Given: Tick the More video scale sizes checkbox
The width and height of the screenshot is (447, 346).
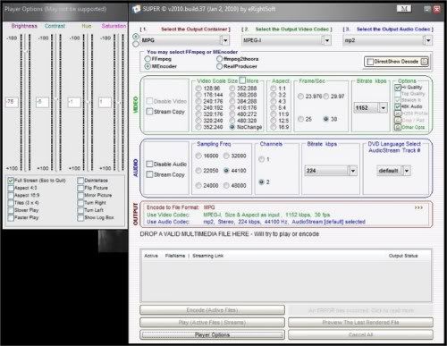Looking at the screenshot, I should (x=242, y=80).
